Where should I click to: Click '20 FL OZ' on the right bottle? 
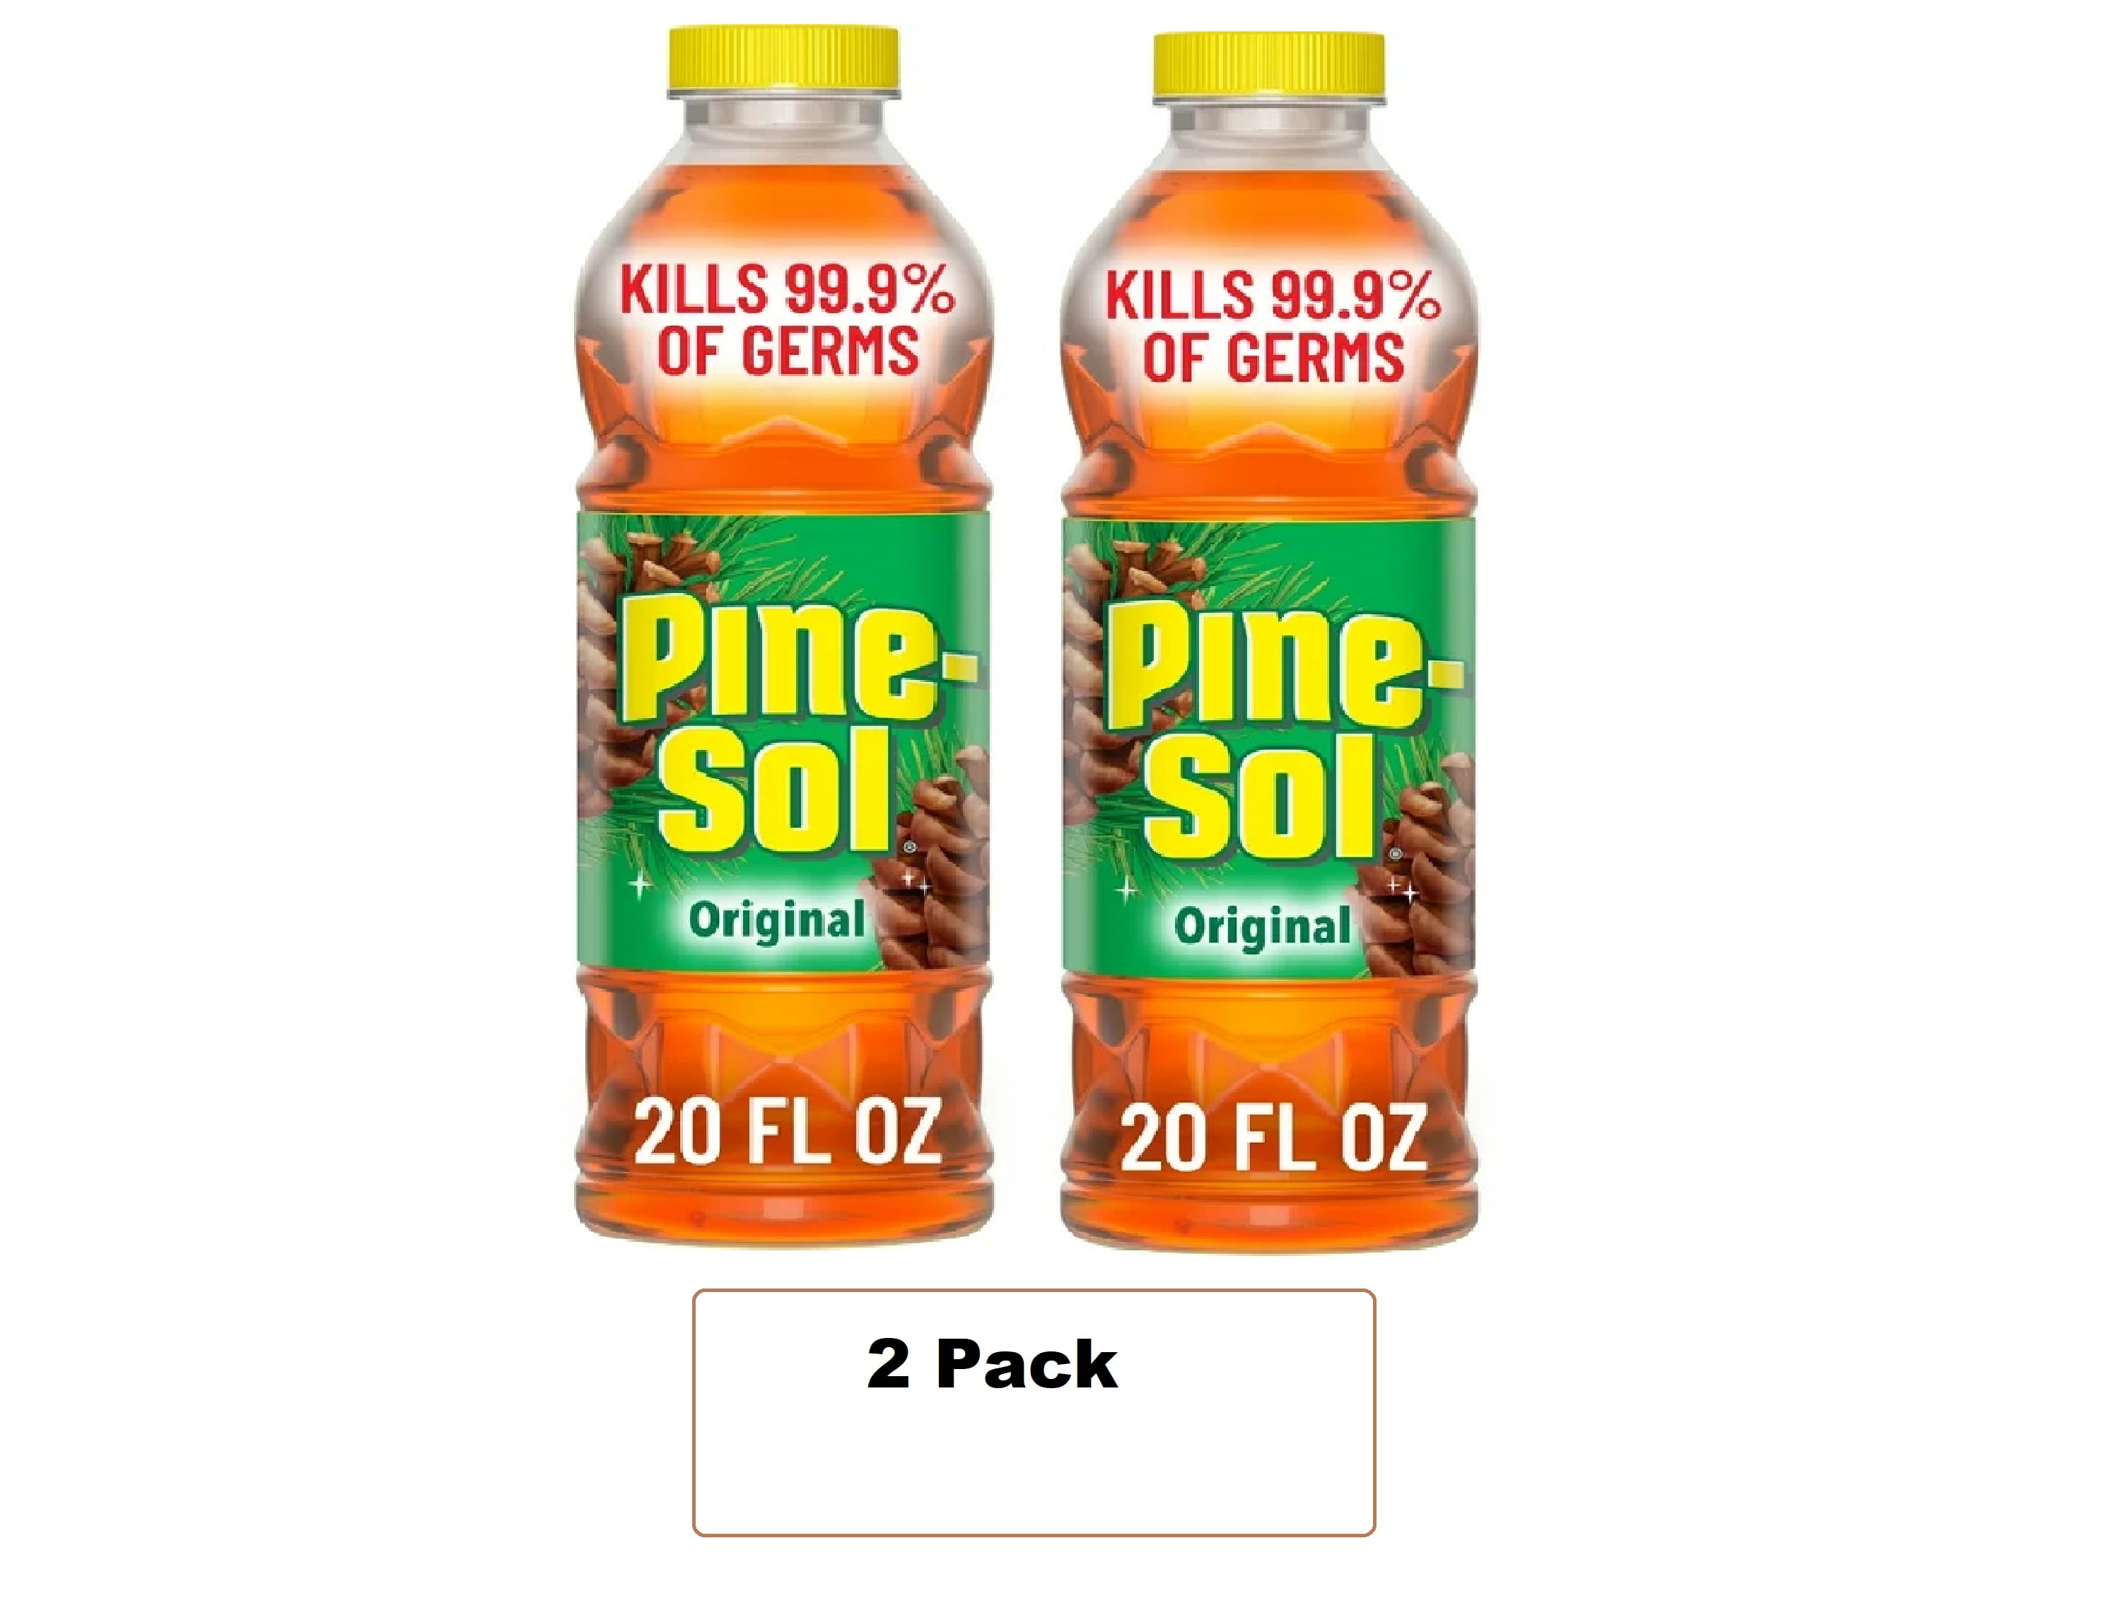tap(1273, 1139)
